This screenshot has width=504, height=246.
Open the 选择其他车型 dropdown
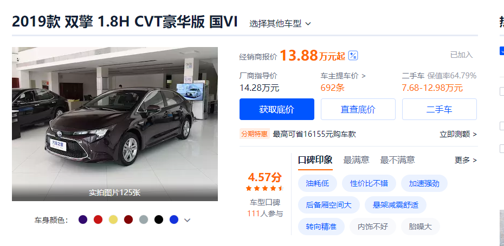[x=280, y=23]
